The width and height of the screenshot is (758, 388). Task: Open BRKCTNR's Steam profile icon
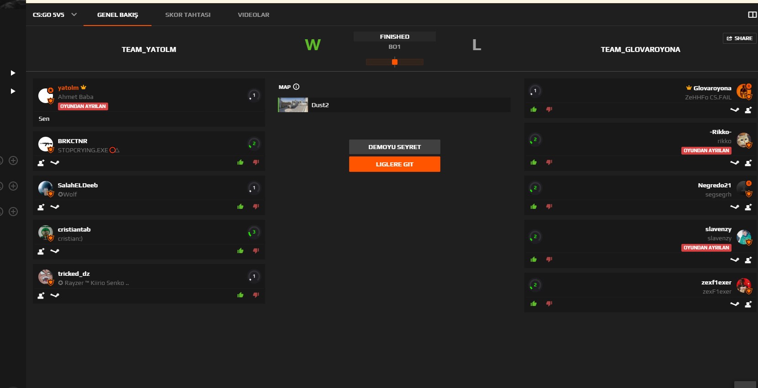tap(55, 163)
